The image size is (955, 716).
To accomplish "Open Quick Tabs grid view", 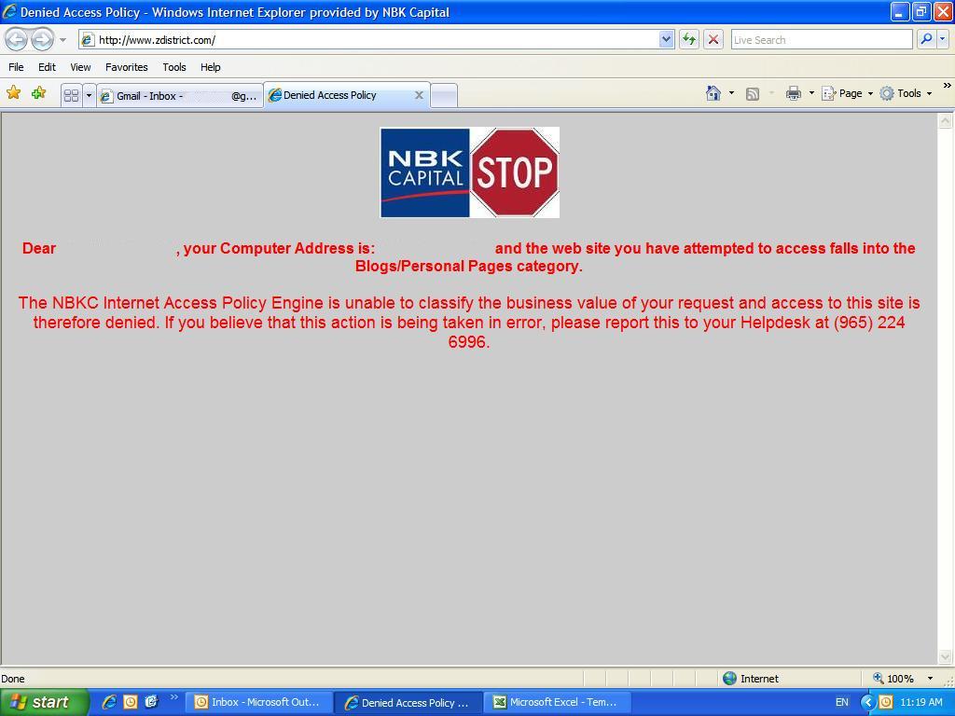I will click(71, 95).
